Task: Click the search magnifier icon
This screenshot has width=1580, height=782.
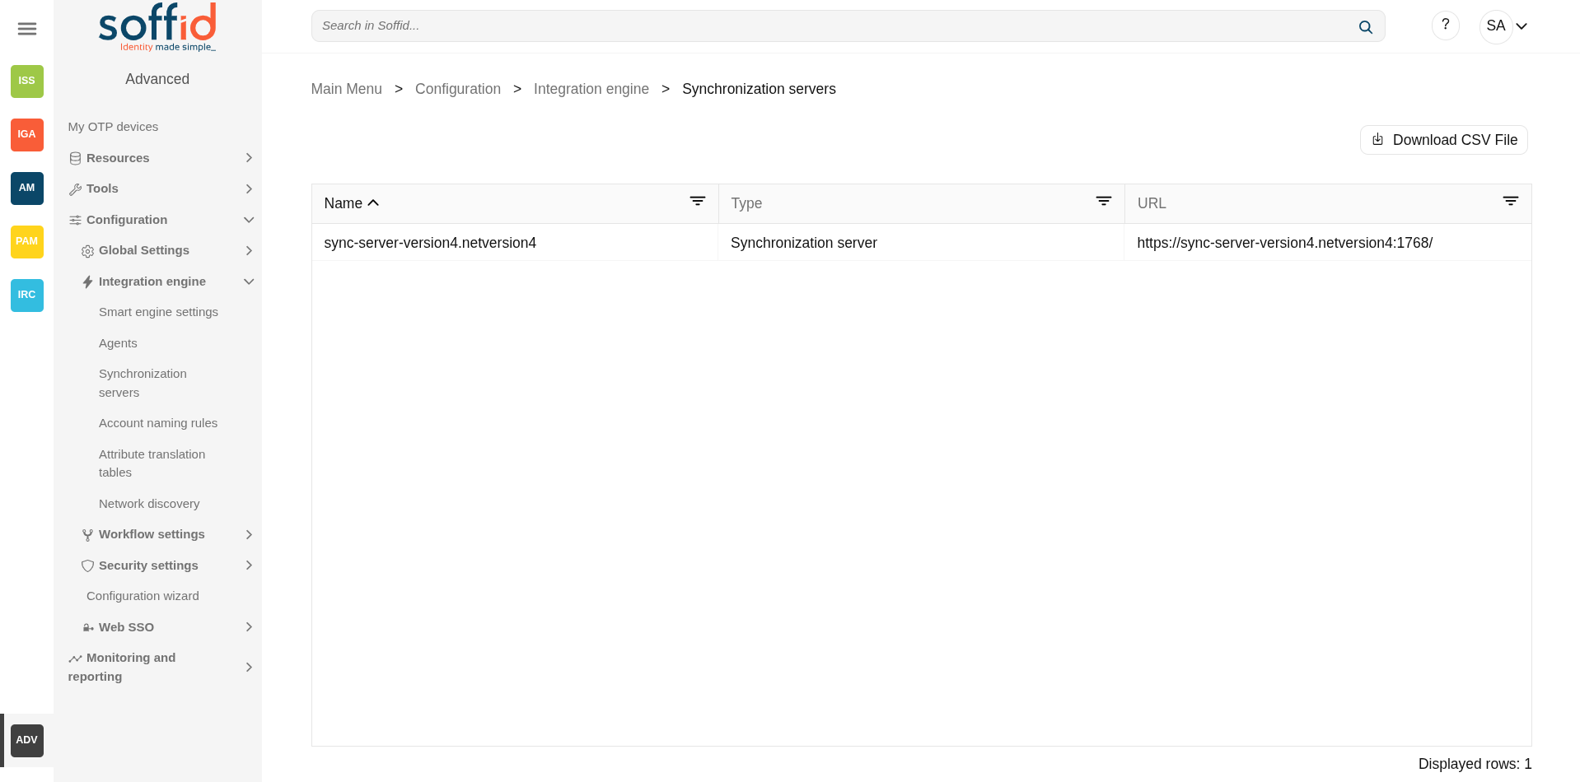Action: click(x=1365, y=26)
